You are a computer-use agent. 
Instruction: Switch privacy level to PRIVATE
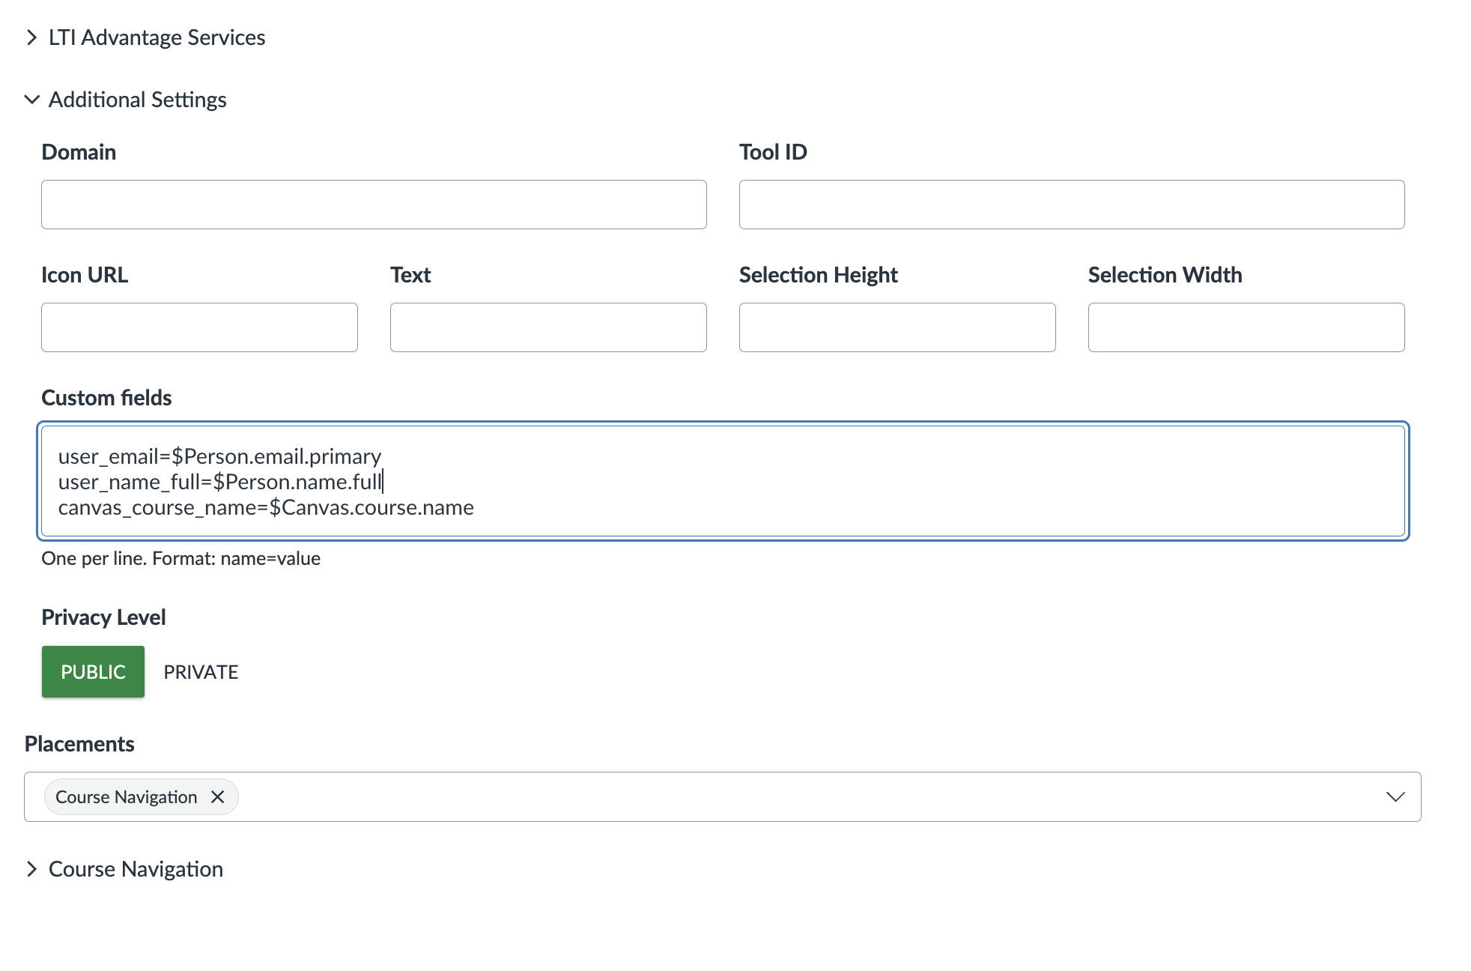tap(200, 671)
